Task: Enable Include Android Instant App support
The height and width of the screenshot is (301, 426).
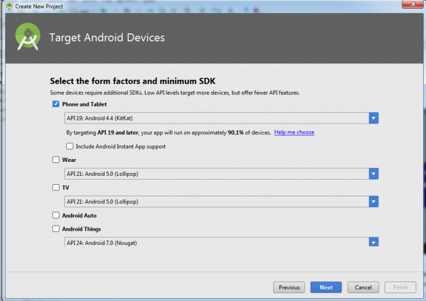Action: 69,146
